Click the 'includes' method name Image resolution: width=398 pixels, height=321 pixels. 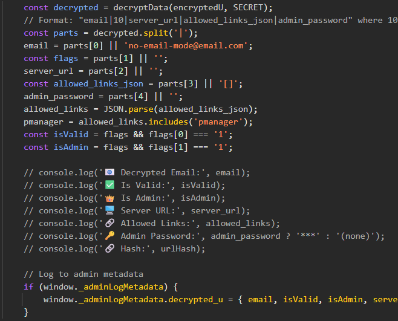(168, 122)
